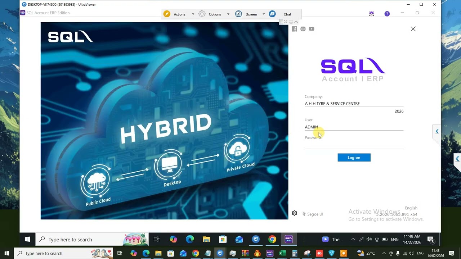The image size is (461, 259).
Task: Open the website globe icon
Action: (303, 29)
